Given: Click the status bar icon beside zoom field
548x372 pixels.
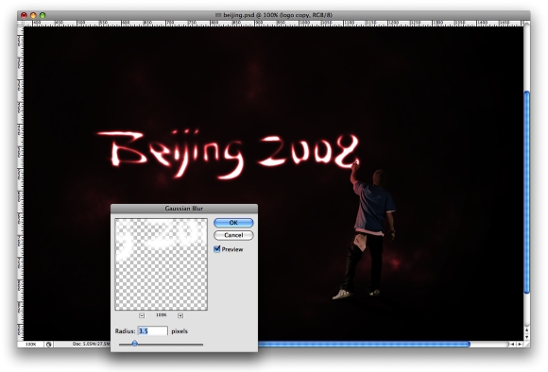Looking at the screenshot, I should point(48,345).
